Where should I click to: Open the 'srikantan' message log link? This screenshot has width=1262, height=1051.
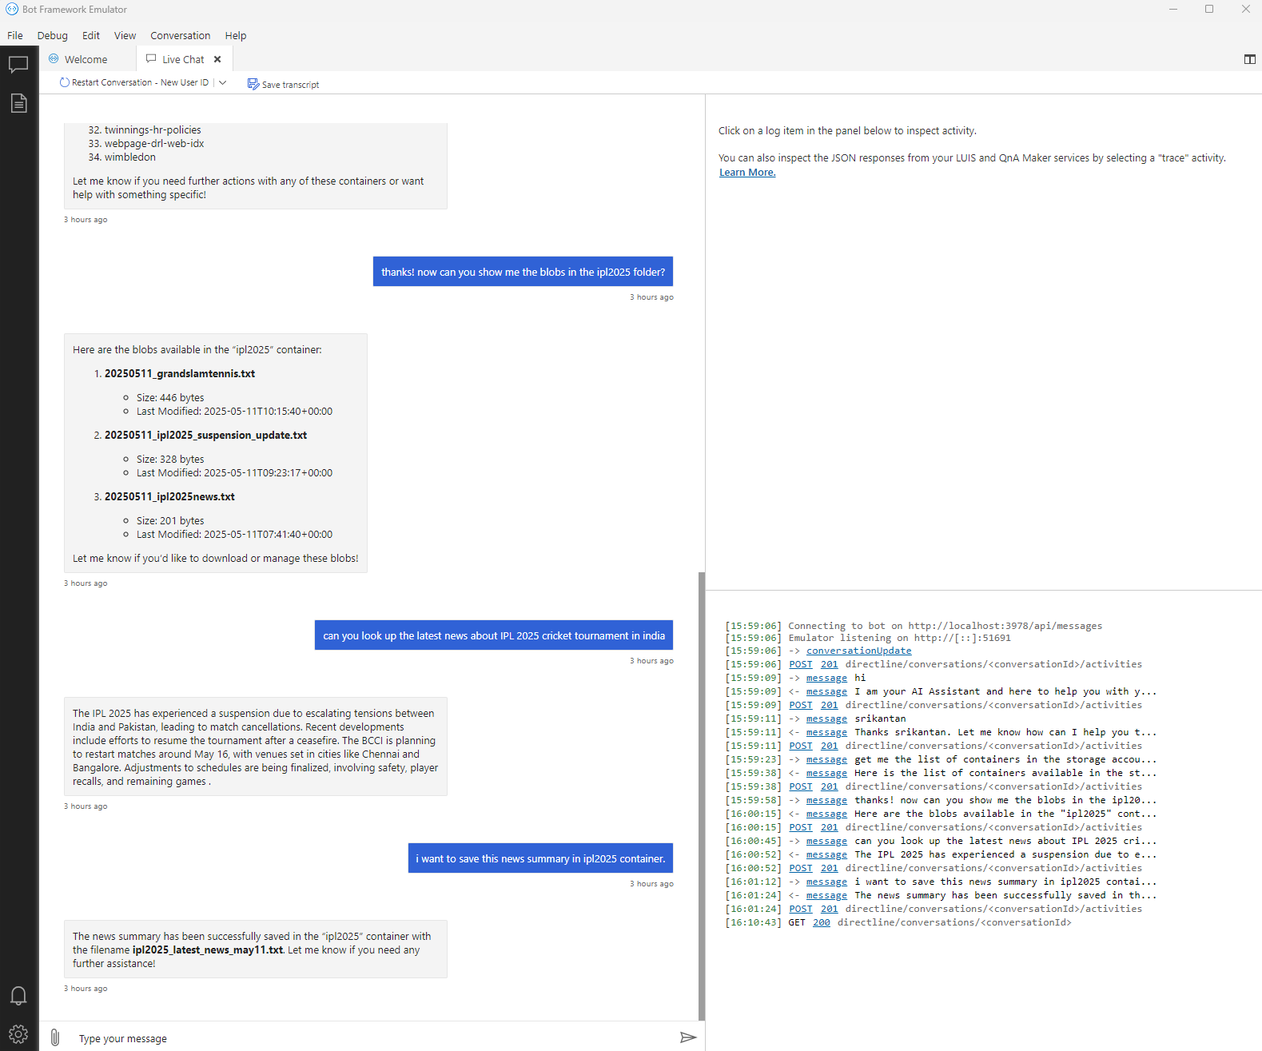click(x=826, y=719)
